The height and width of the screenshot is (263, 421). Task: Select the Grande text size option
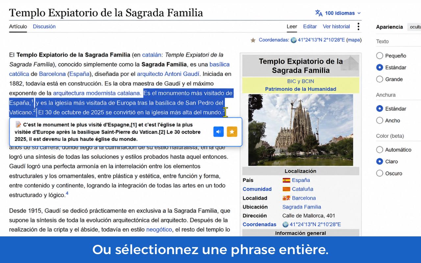380,79
